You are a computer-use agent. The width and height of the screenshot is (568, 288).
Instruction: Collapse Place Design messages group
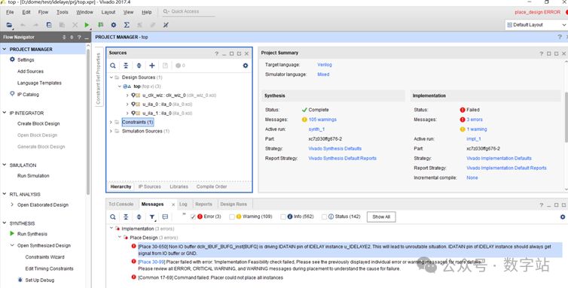point(120,238)
